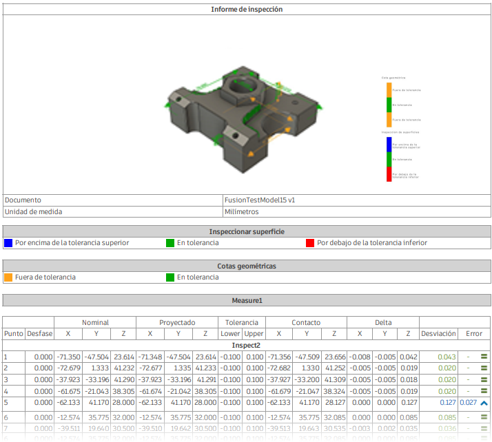This screenshot has height=442, width=492.
Task: Click the blue swatch for above upper tolerance
Action: coord(8,243)
